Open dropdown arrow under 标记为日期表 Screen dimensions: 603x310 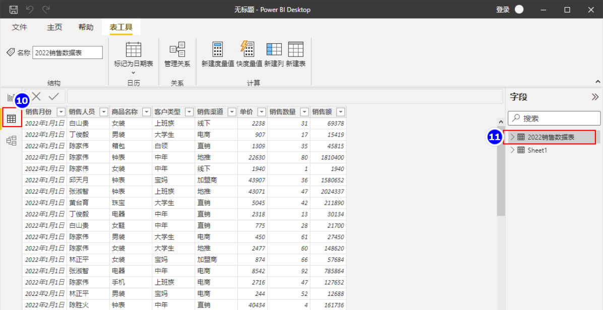134,72
